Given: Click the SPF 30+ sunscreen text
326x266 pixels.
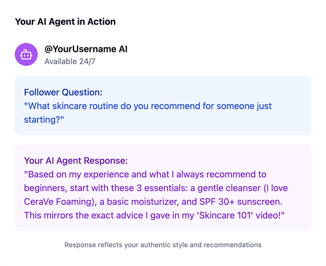Looking at the screenshot, I should click(x=241, y=202).
